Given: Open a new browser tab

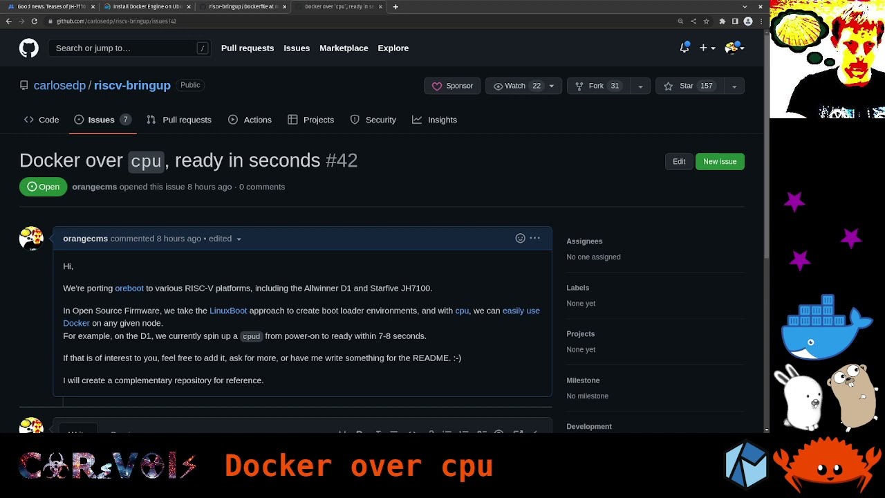Looking at the screenshot, I should [x=395, y=6].
